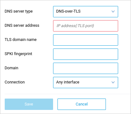The image size is (131, 114).
Task: Focus the TLS domain name input
Action: pyautogui.click(x=85, y=40)
